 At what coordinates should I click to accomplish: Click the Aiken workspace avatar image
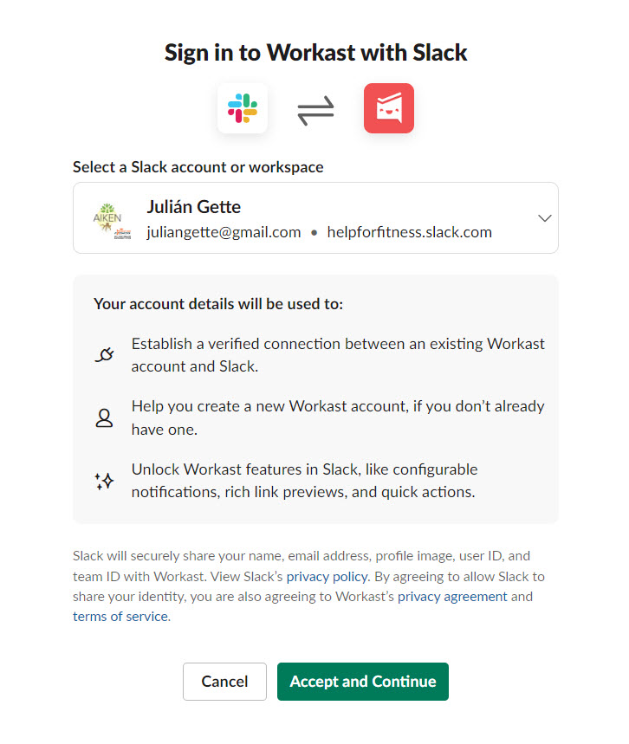(109, 217)
